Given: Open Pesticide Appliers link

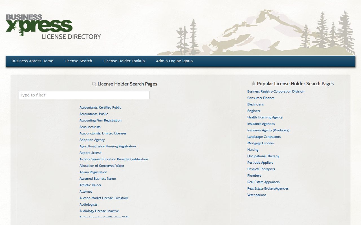Looking at the screenshot, I should tap(260, 163).
